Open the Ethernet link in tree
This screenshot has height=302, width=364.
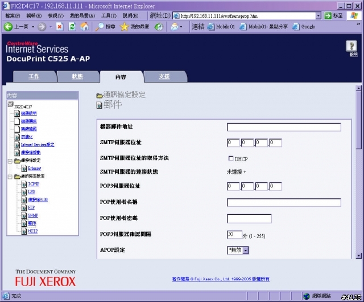click(x=35, y=168)
